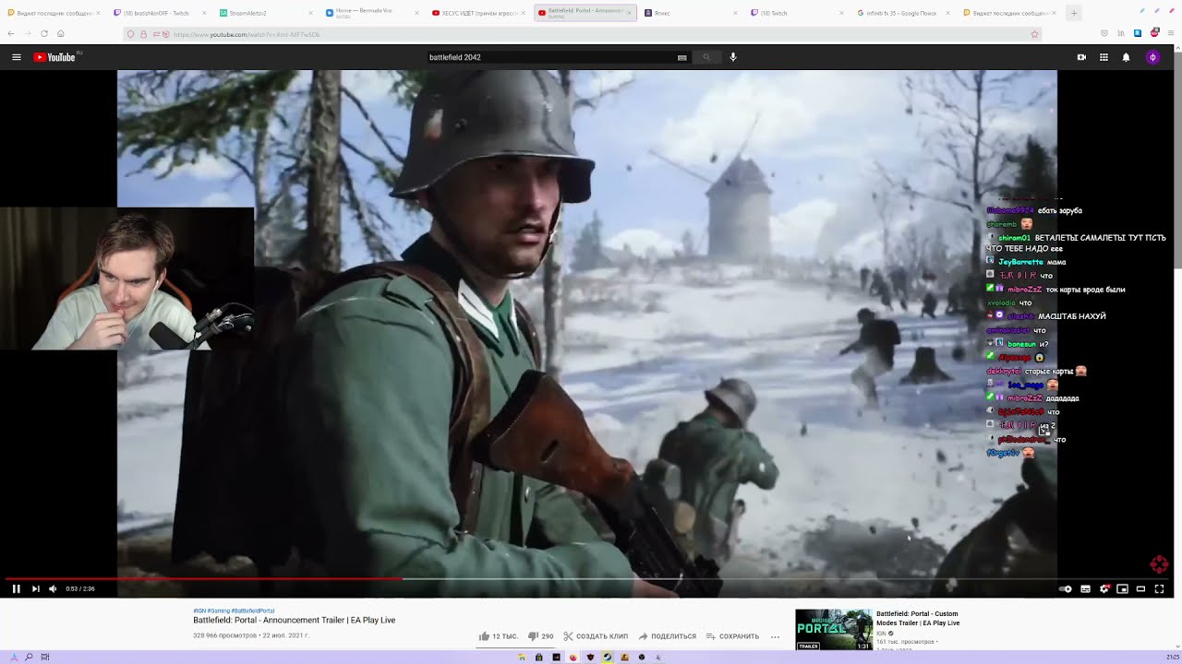Close the Battlefield Portal tab
The width and height of the screenshot is (1182, 664).
[x=630, y=13]
